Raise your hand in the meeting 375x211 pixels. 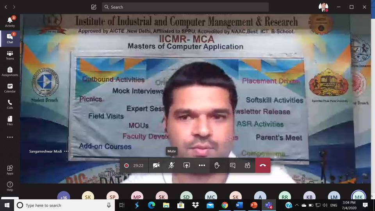point(217,165)
